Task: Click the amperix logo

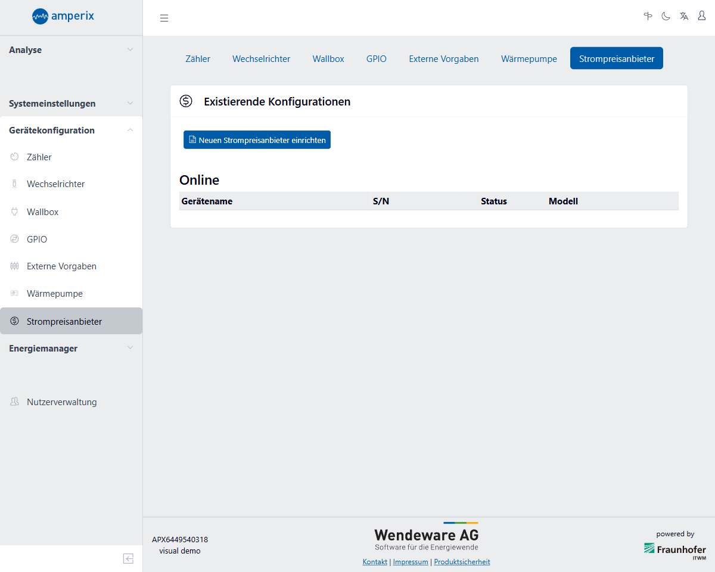Action: tap(63, 16)
